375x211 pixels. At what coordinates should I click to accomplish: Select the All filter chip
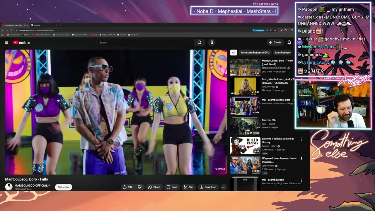pyautogui.click(x=233, y=52)
